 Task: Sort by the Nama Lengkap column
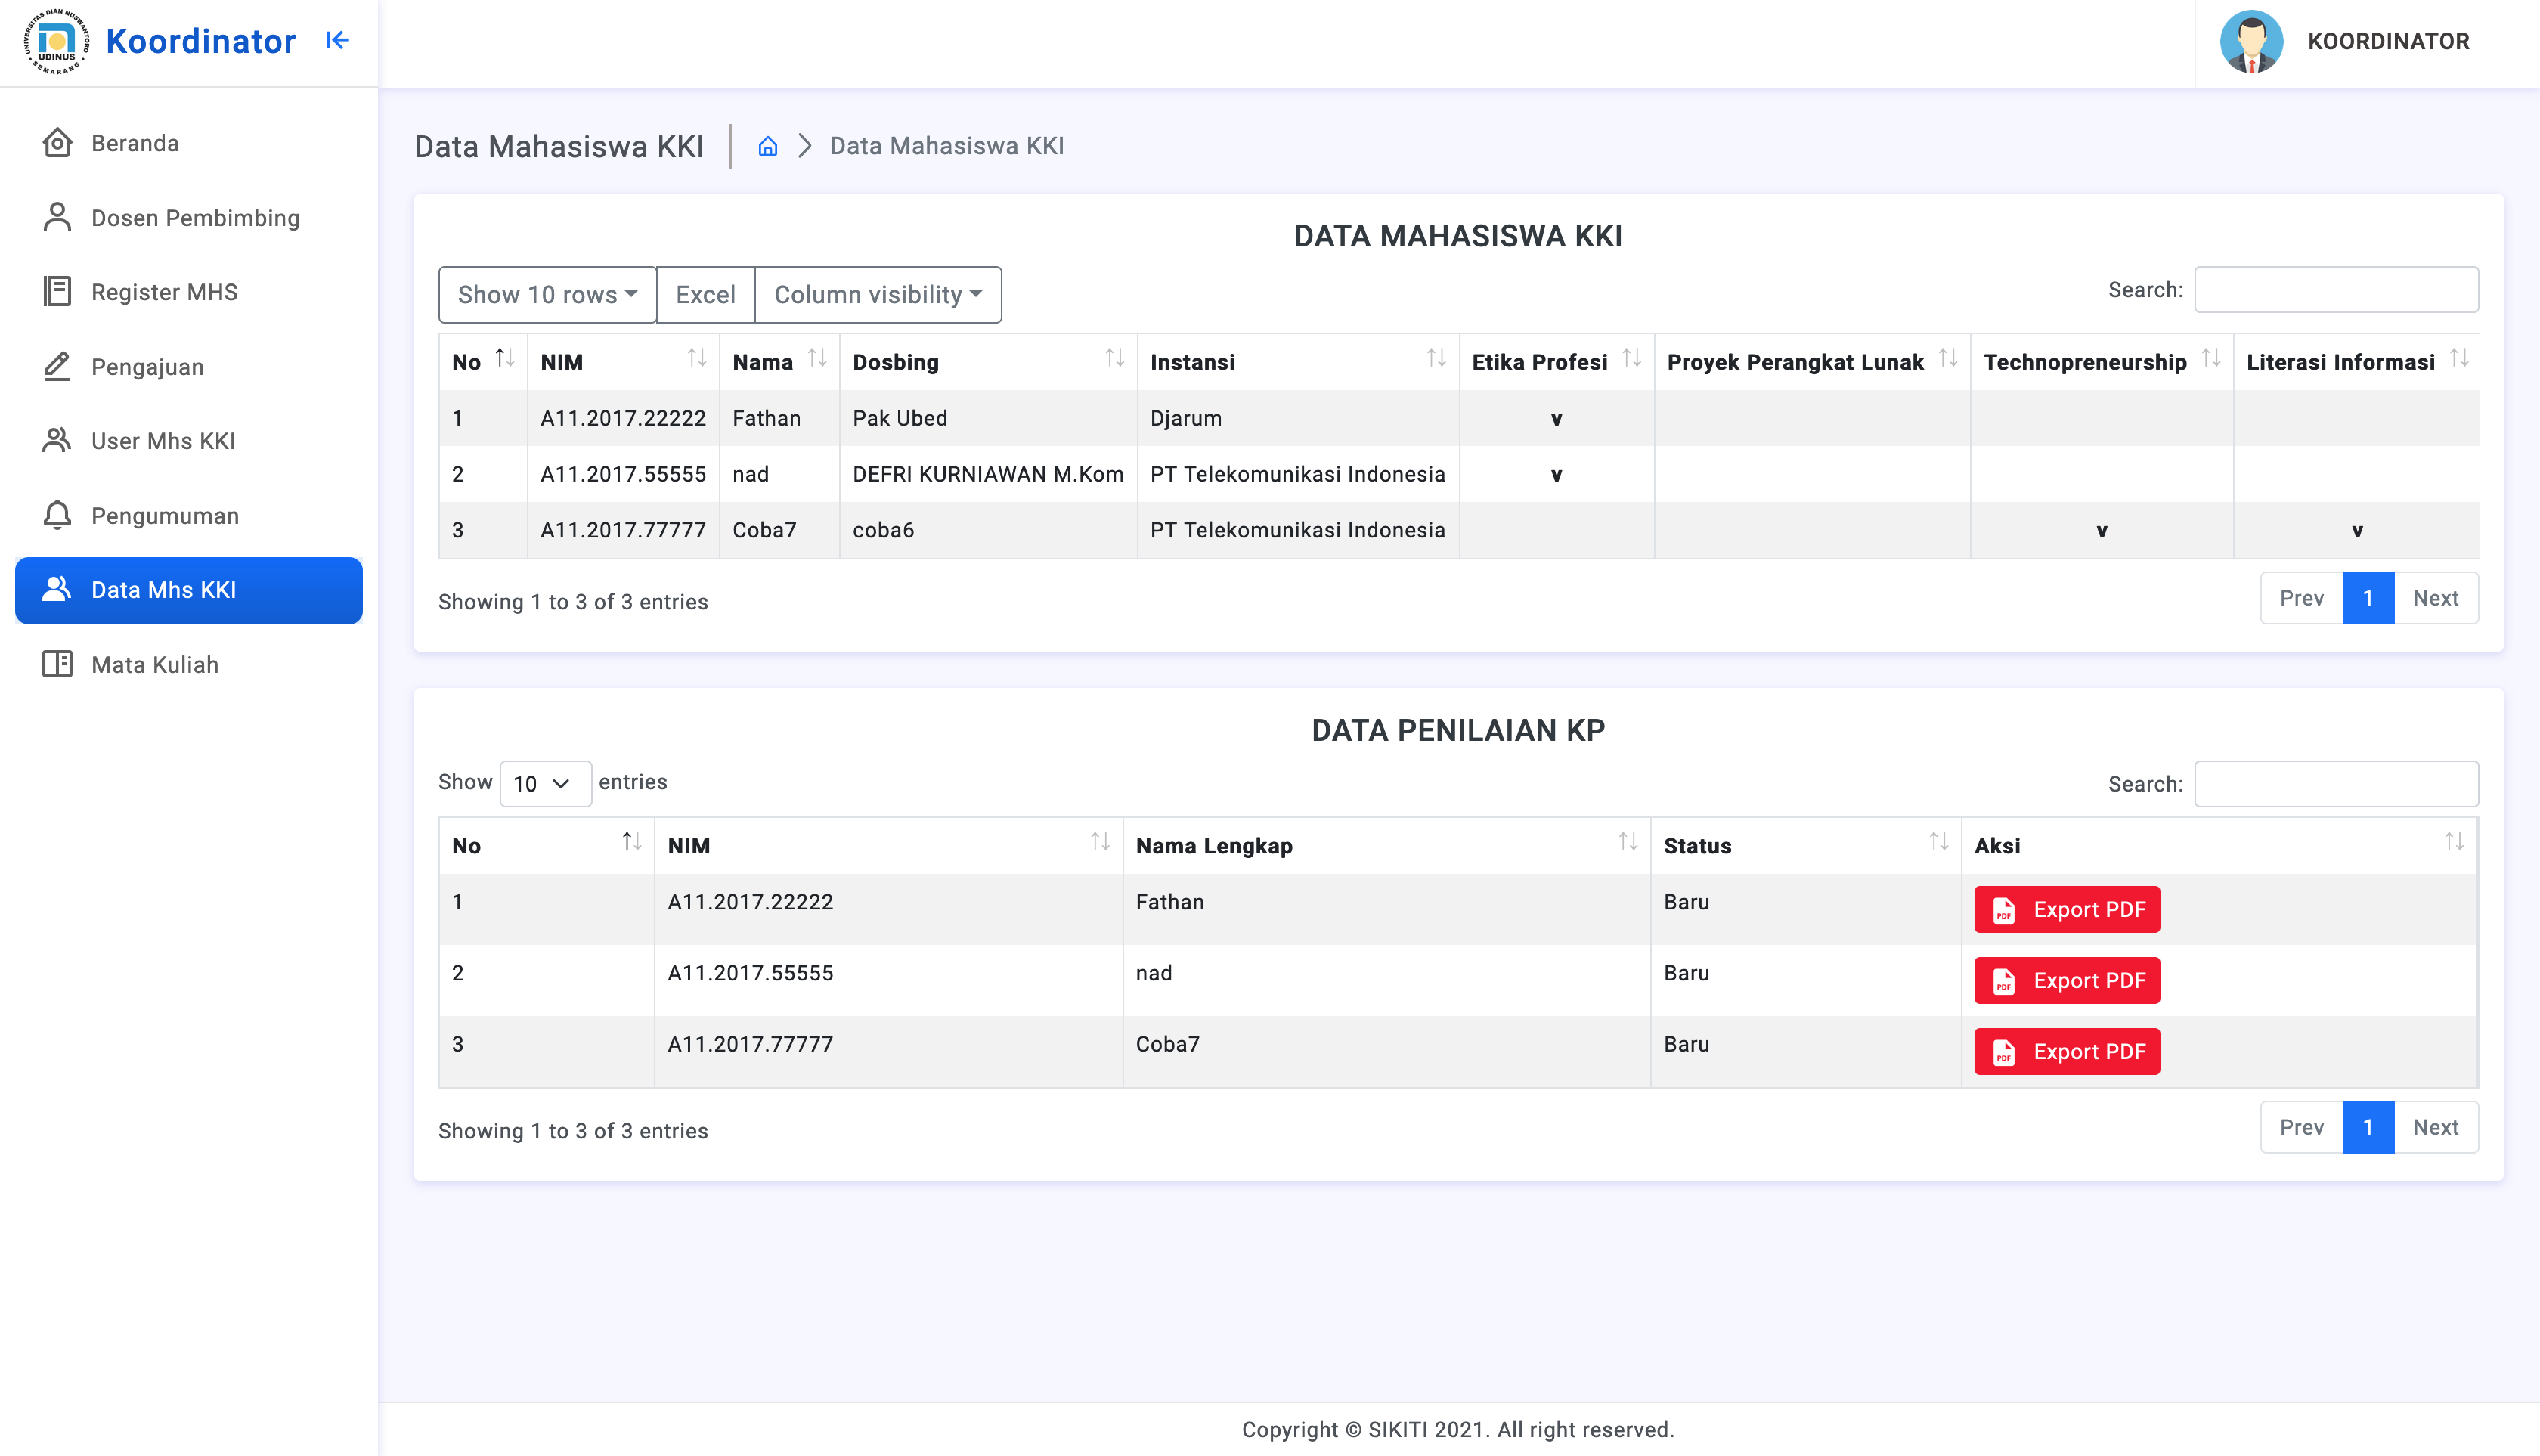(1386, 845)
